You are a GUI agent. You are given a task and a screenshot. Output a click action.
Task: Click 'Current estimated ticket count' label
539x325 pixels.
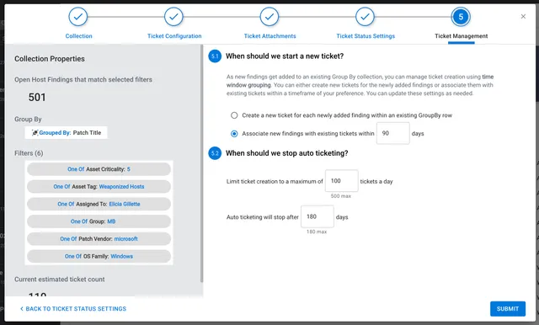(60, 280)
